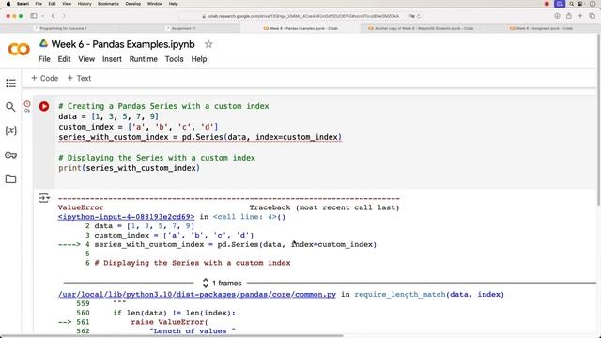The image size is (601, 338).
Task: Click the red recording indicator in menu bar
Action: [547, 4]
